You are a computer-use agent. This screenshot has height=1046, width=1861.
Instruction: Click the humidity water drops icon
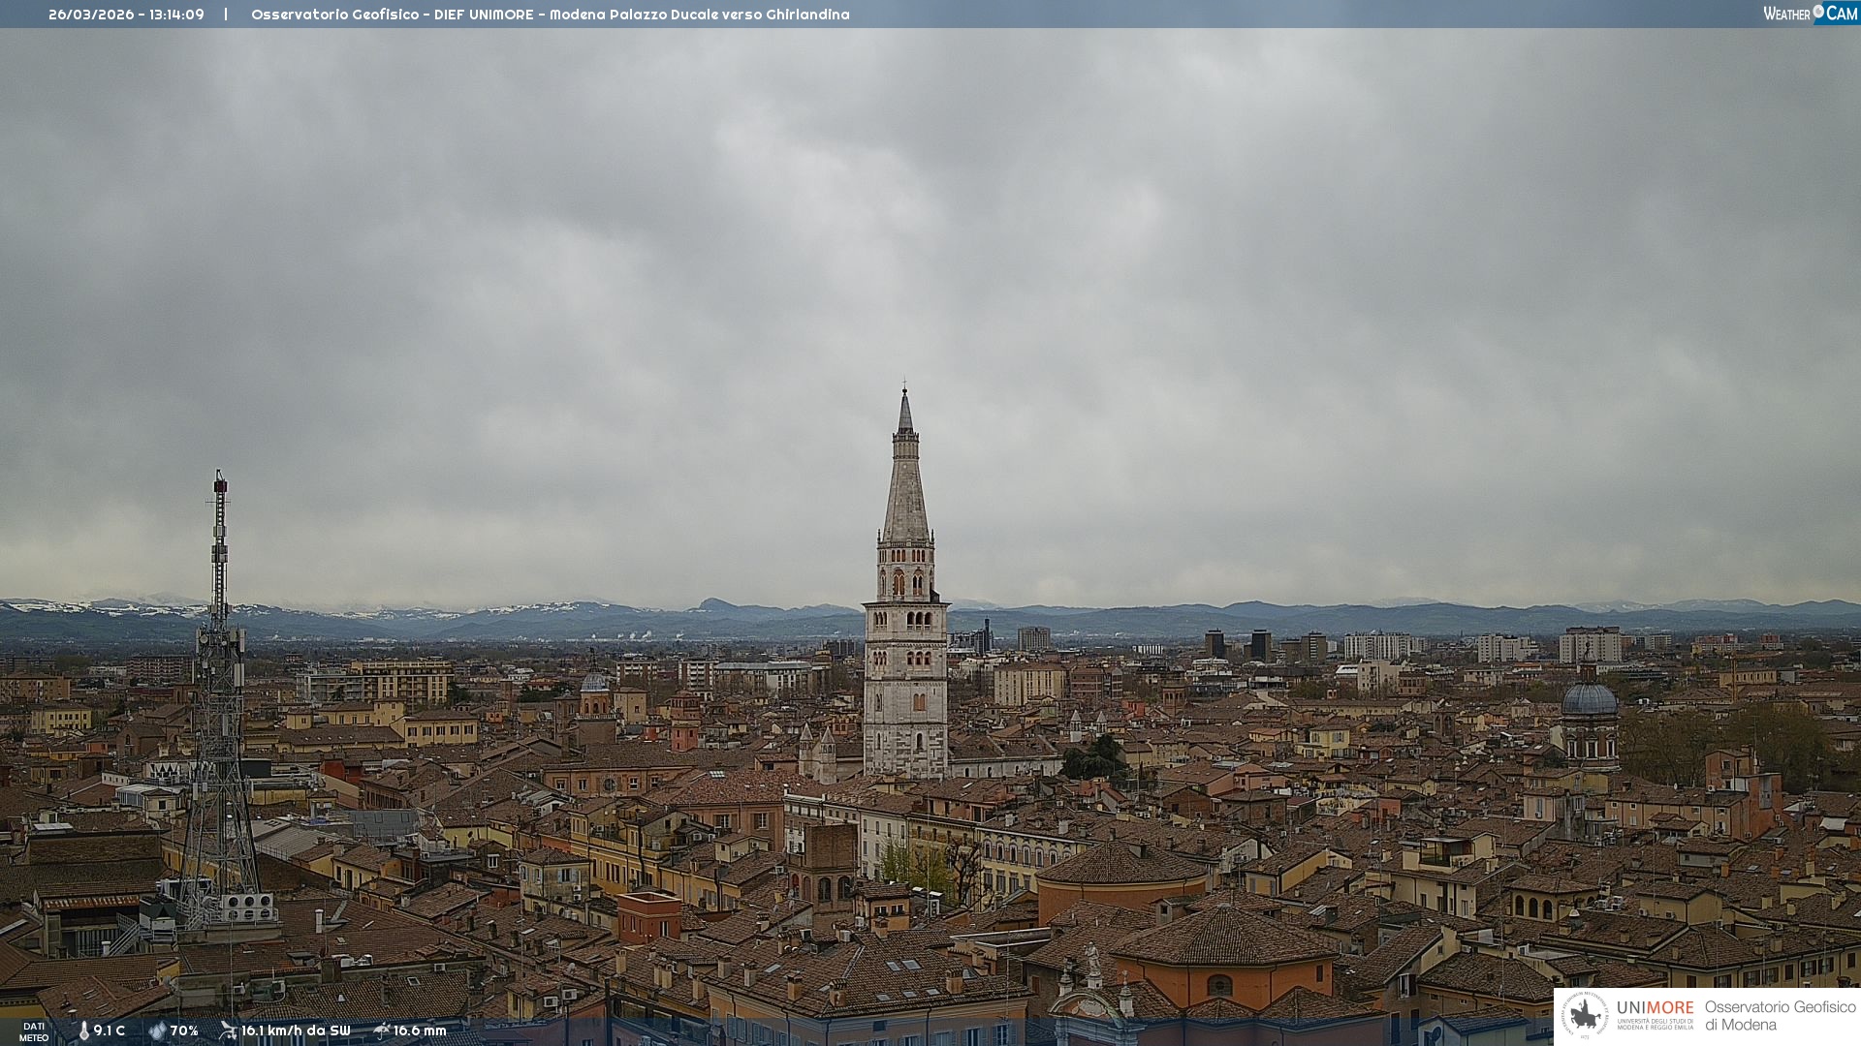tap(157, 1031)
